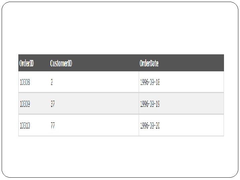Click the blank slide area above the table
This screenshot has height=180, width=240.
tap(120, 30)
